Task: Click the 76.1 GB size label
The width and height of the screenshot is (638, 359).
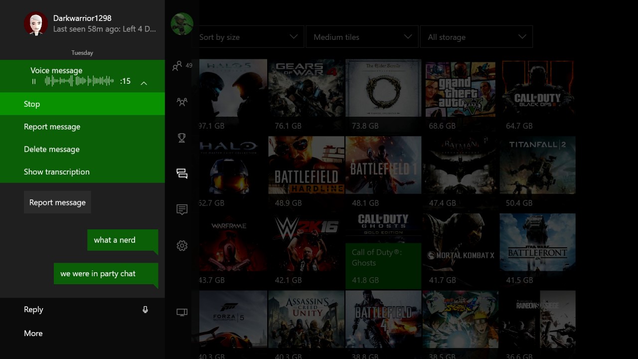Action: [288, 126]
